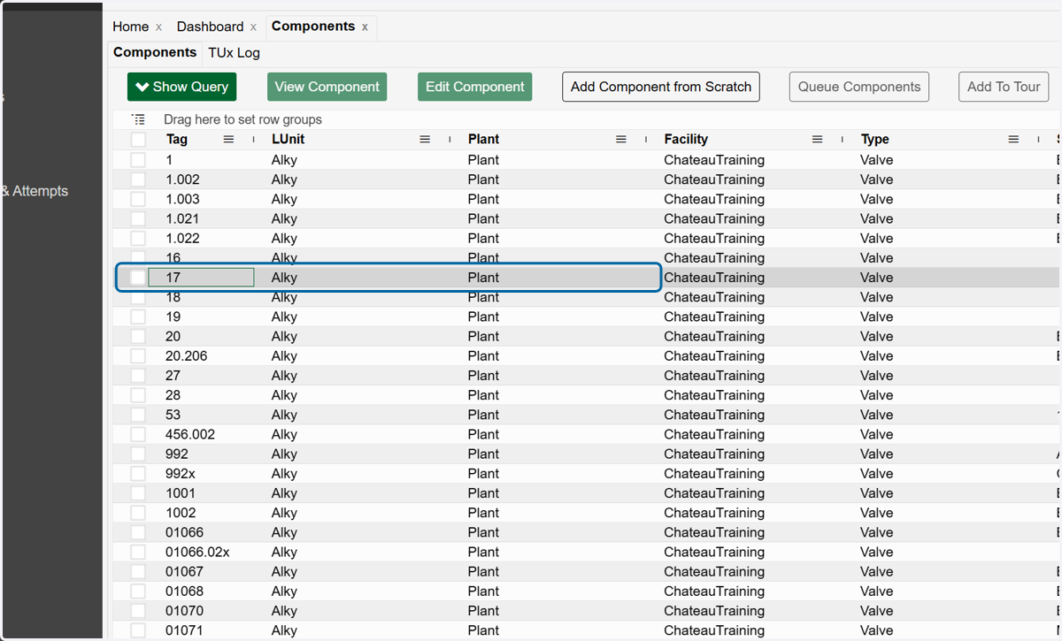Expand the Show Query panel
1062x641 pixels.
(182, 87)
